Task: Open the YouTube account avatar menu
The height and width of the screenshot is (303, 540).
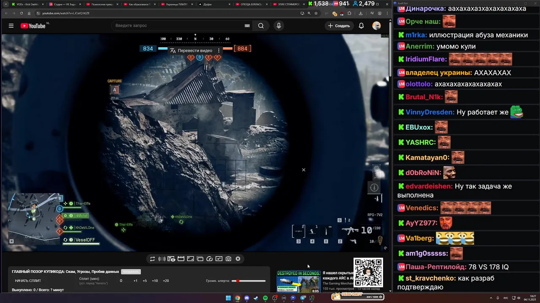Action: (x=376, y=26)
